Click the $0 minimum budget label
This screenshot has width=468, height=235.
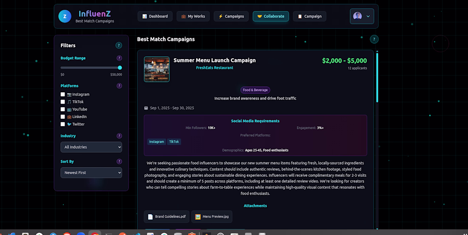63,74
